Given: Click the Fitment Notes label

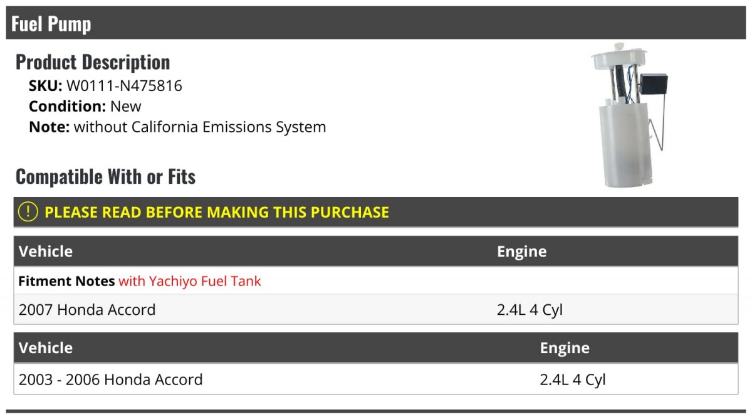Looking at the screenshot, I should click(x=66, y=281).
